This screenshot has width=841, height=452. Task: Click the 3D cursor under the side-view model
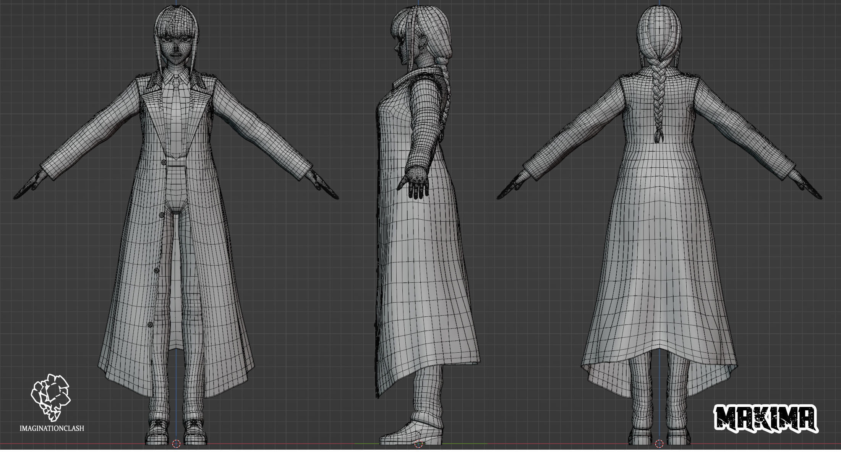pyautogui.click(x=418, y=444)
